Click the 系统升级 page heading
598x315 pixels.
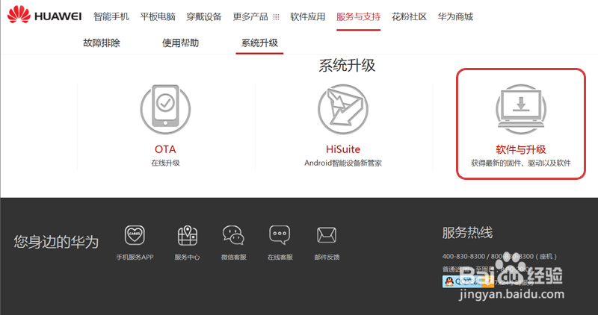point(347,66)
